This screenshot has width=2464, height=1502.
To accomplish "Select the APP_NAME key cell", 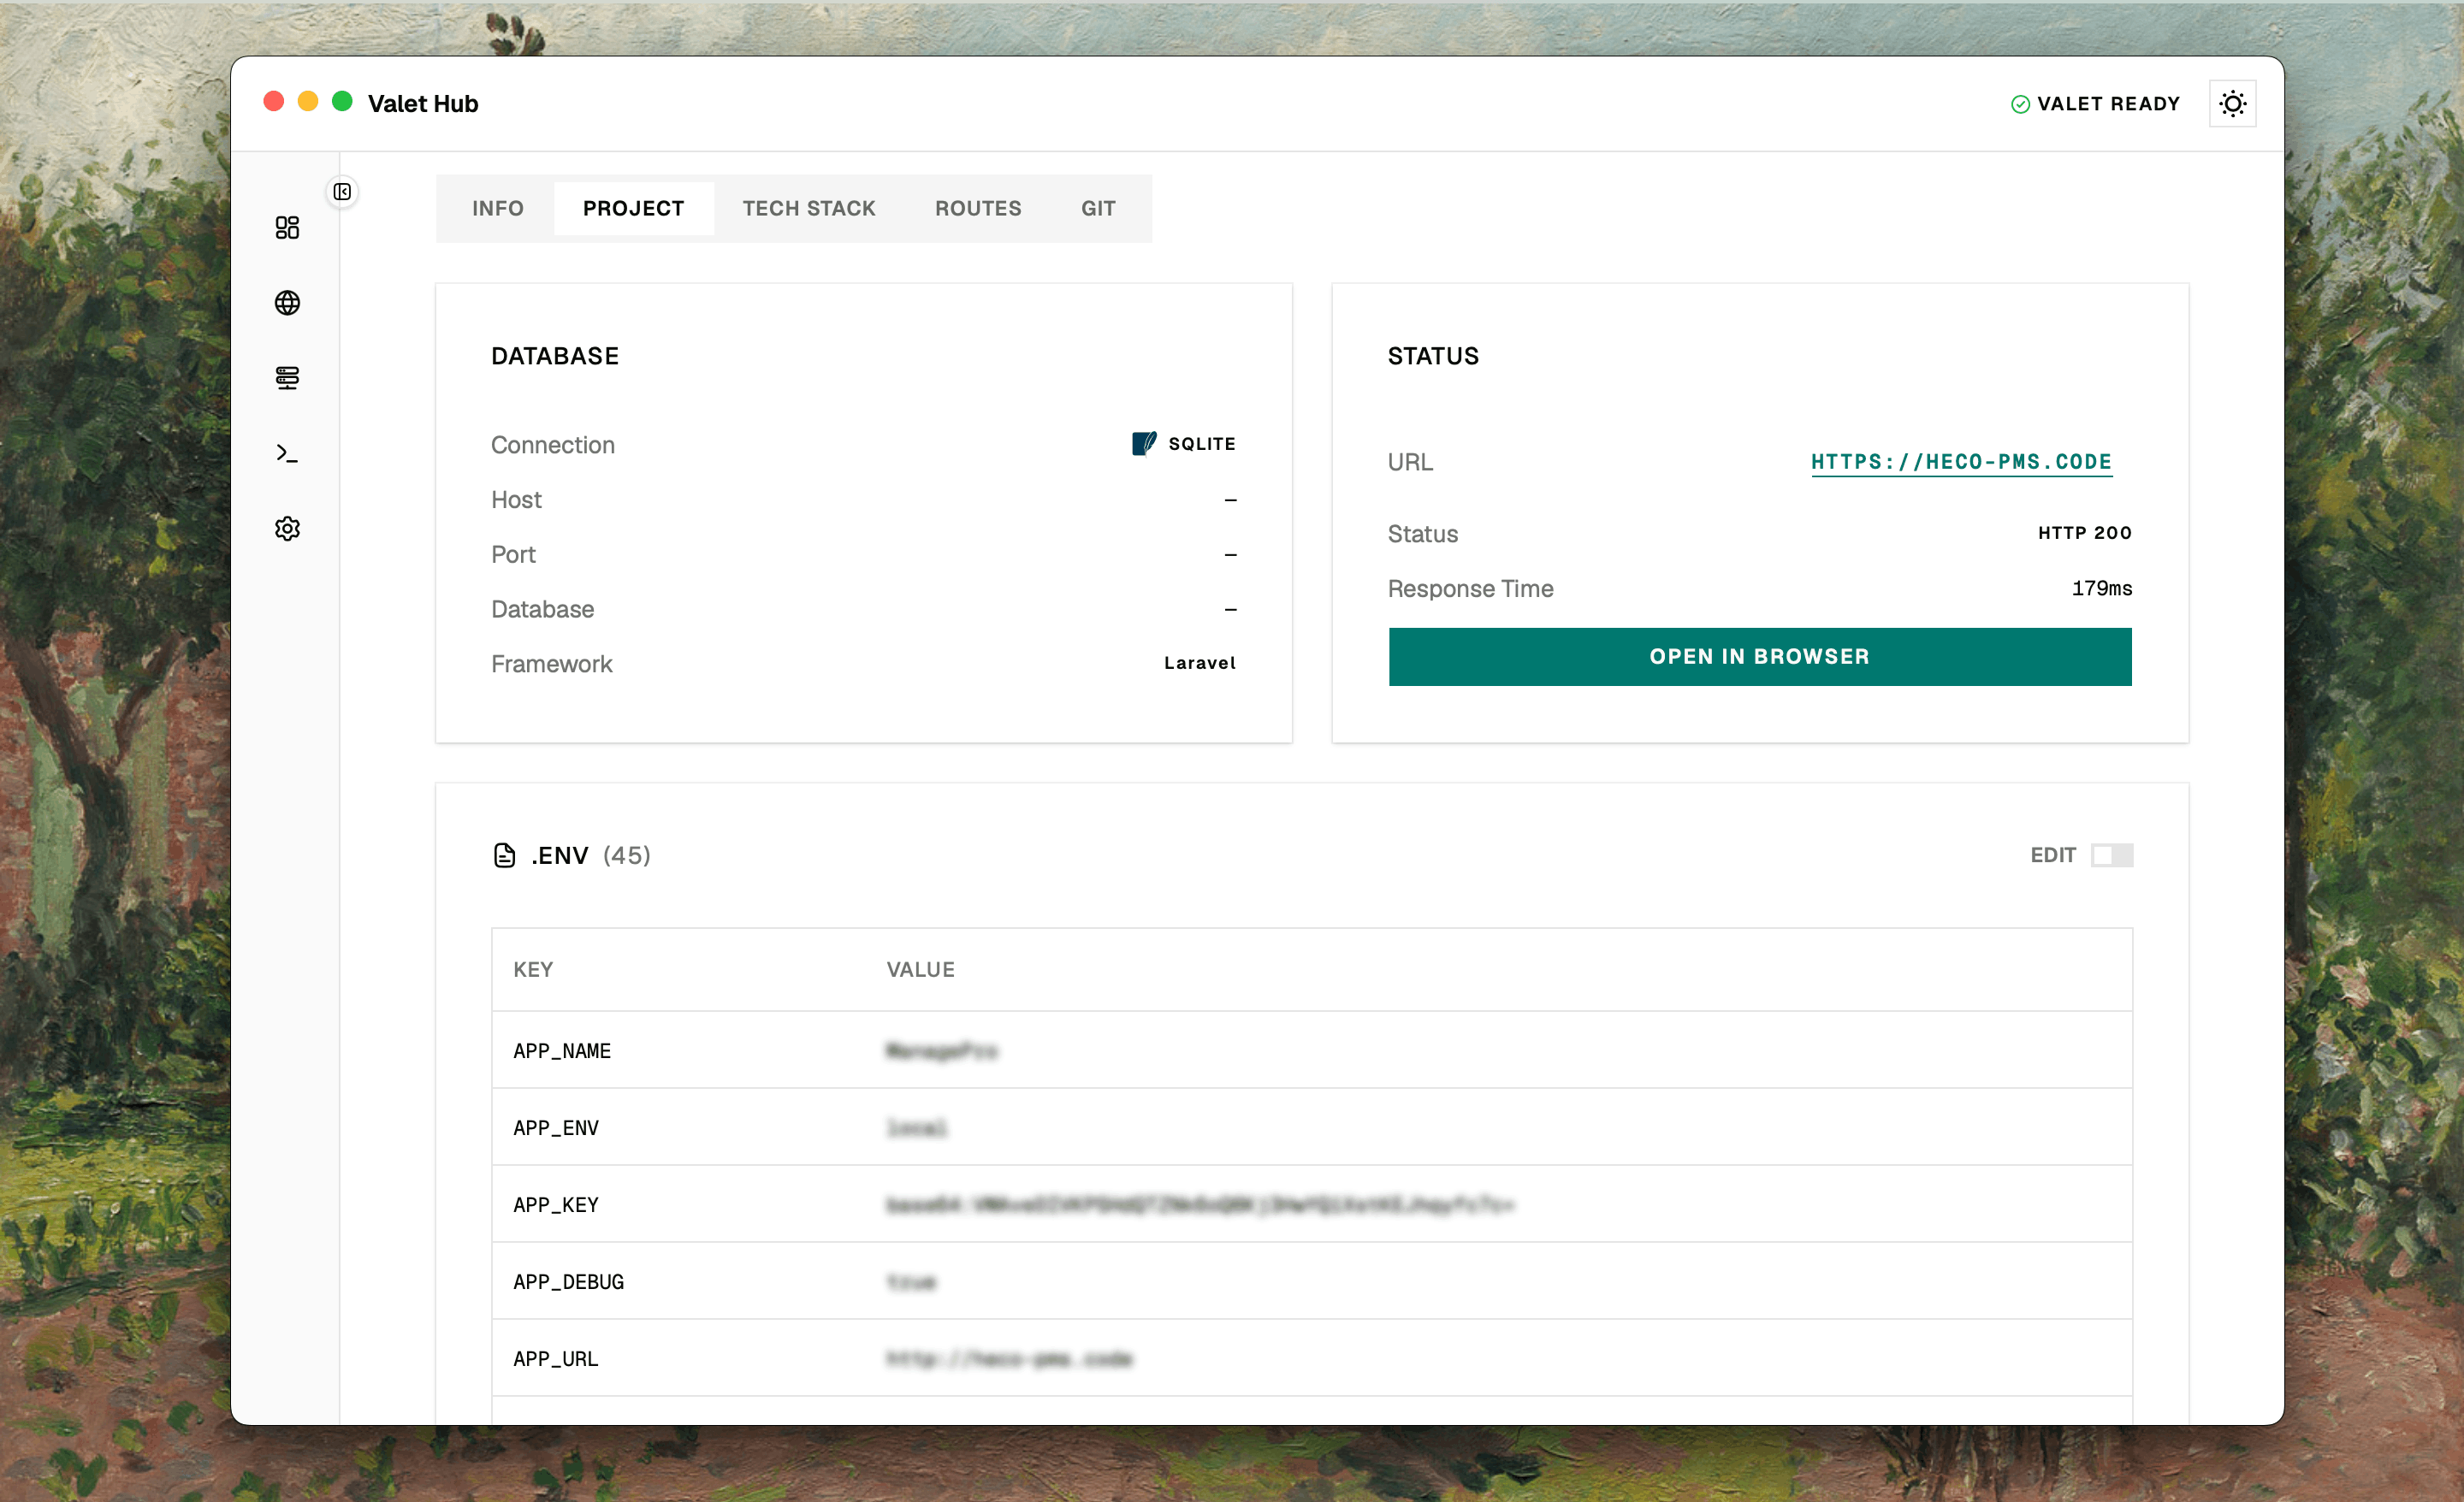I will coord(562,1050).
